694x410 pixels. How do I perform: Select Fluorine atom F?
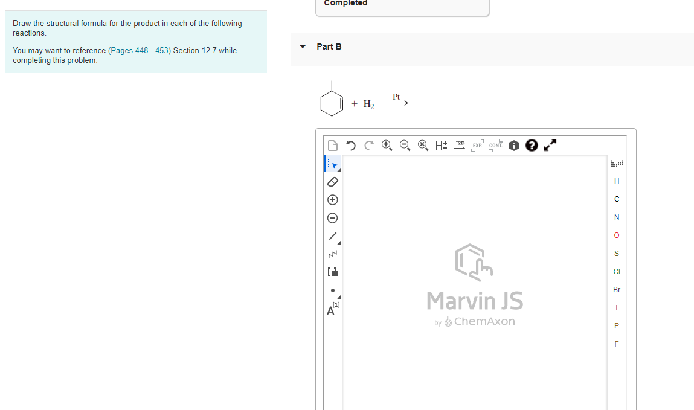click(x=617, y=345)
